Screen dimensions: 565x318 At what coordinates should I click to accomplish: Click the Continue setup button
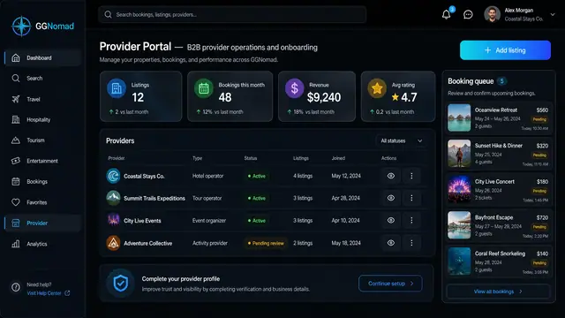390,284
